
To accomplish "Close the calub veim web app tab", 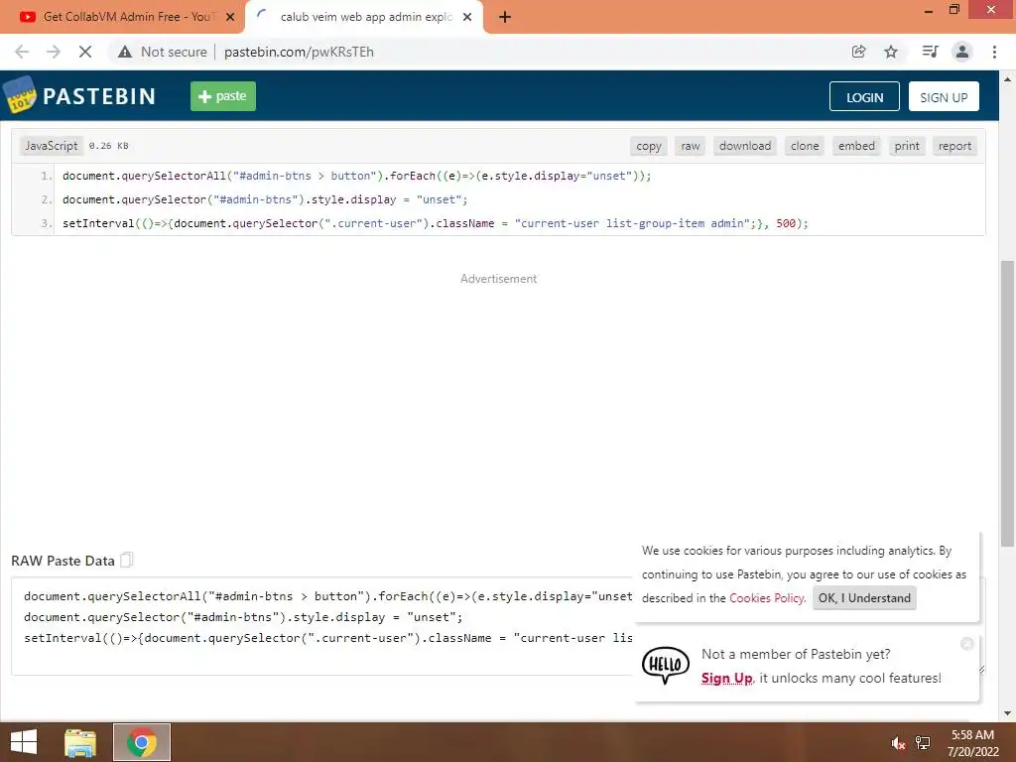I will pos(467,18).
